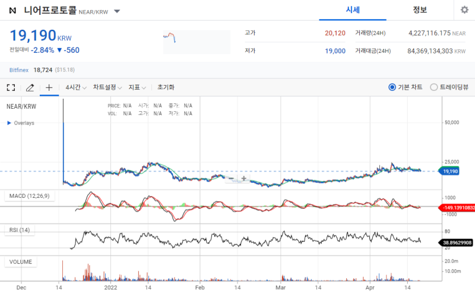Image resolution: width=475 pixels, height=293 pixels.
Task: Open the settings gear icon
Action: click(x=464, y=10)
